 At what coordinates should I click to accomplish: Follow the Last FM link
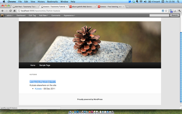tap(33, 82)
